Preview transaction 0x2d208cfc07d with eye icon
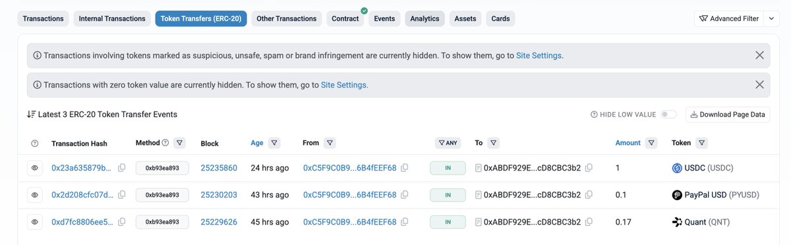The width and height of the screenshot is (791, 245). [35, 195]
